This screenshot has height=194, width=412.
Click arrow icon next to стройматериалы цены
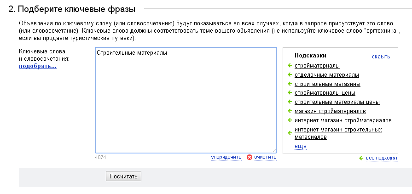[290, 93]
